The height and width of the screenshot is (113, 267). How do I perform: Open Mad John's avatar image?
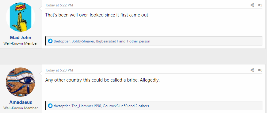pos(21,17)
